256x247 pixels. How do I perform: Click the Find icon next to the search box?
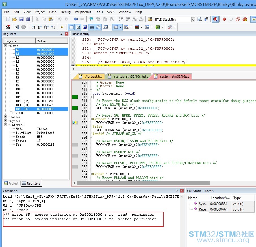(199, 19)
